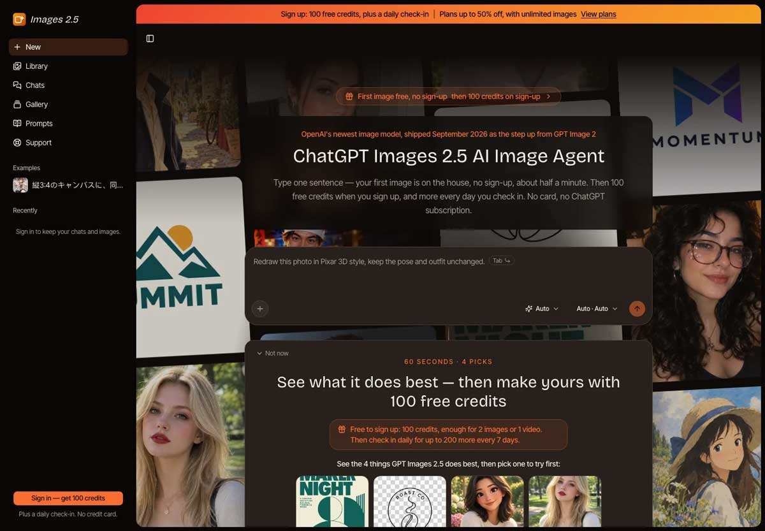Image resolution: width=765 pixels, height=531 pixels.
Task: Click gift icon in first image free banner
Action: 349,96
